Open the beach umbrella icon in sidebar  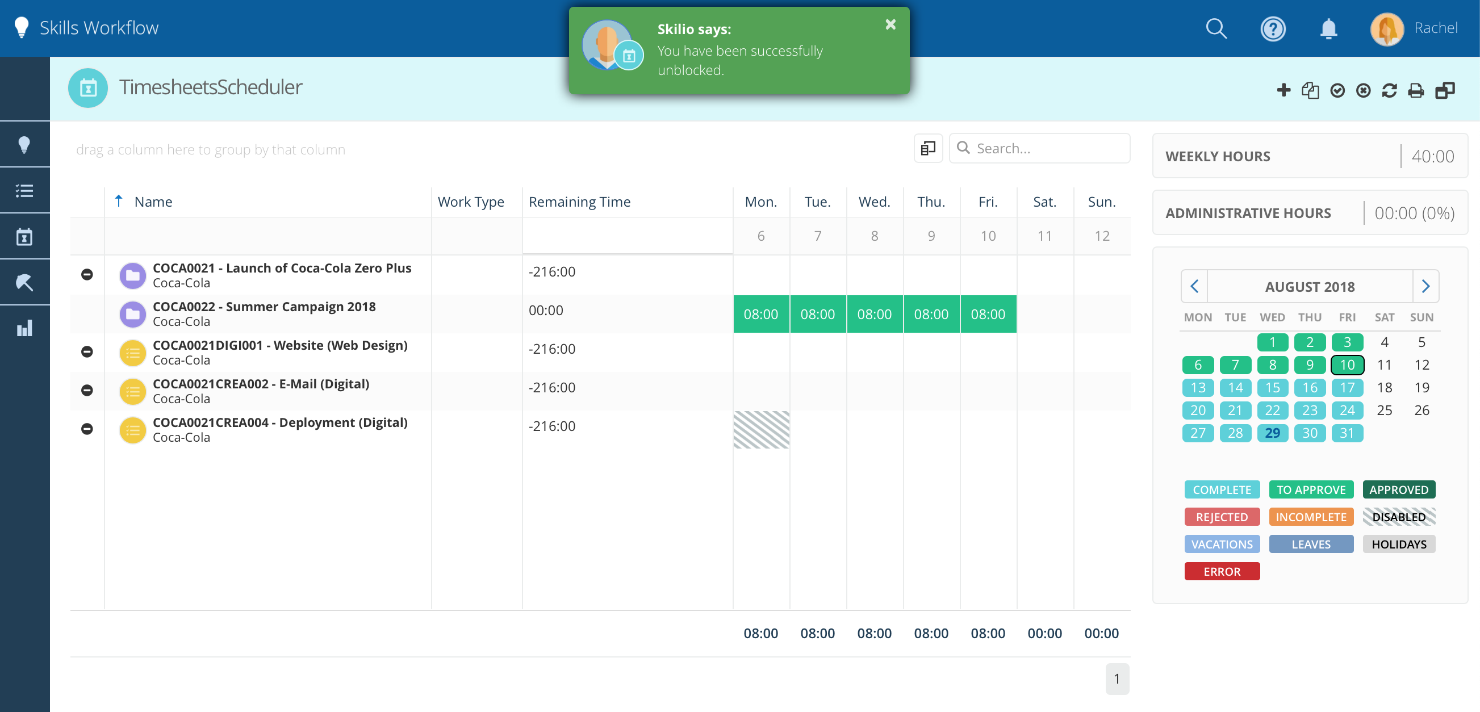[24, 282]
